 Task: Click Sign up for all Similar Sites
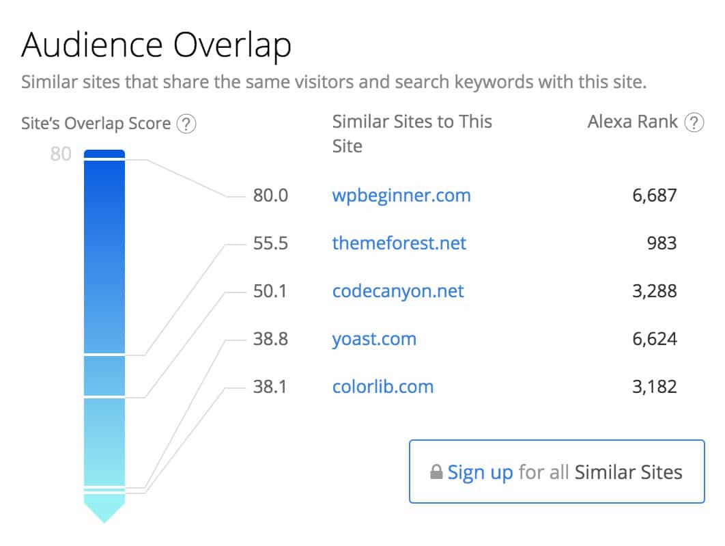click(556, 472)
